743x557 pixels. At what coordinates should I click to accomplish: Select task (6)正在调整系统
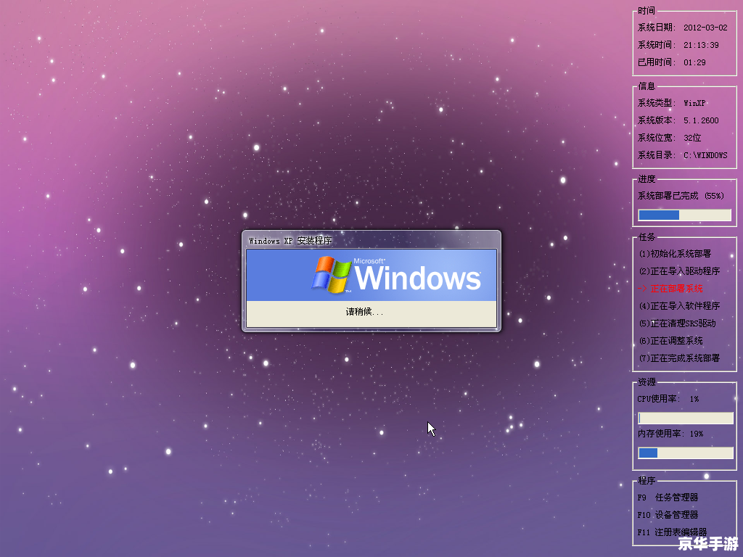coord(671,341)
